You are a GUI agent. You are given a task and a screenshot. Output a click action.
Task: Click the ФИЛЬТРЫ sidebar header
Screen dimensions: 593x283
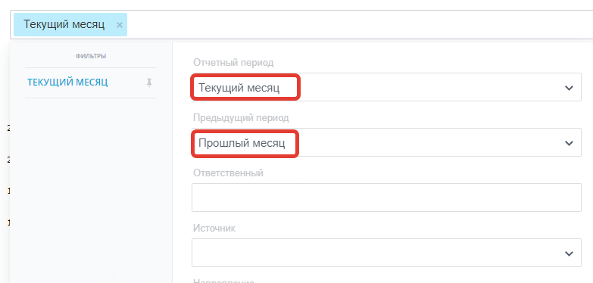pos(91,56)
